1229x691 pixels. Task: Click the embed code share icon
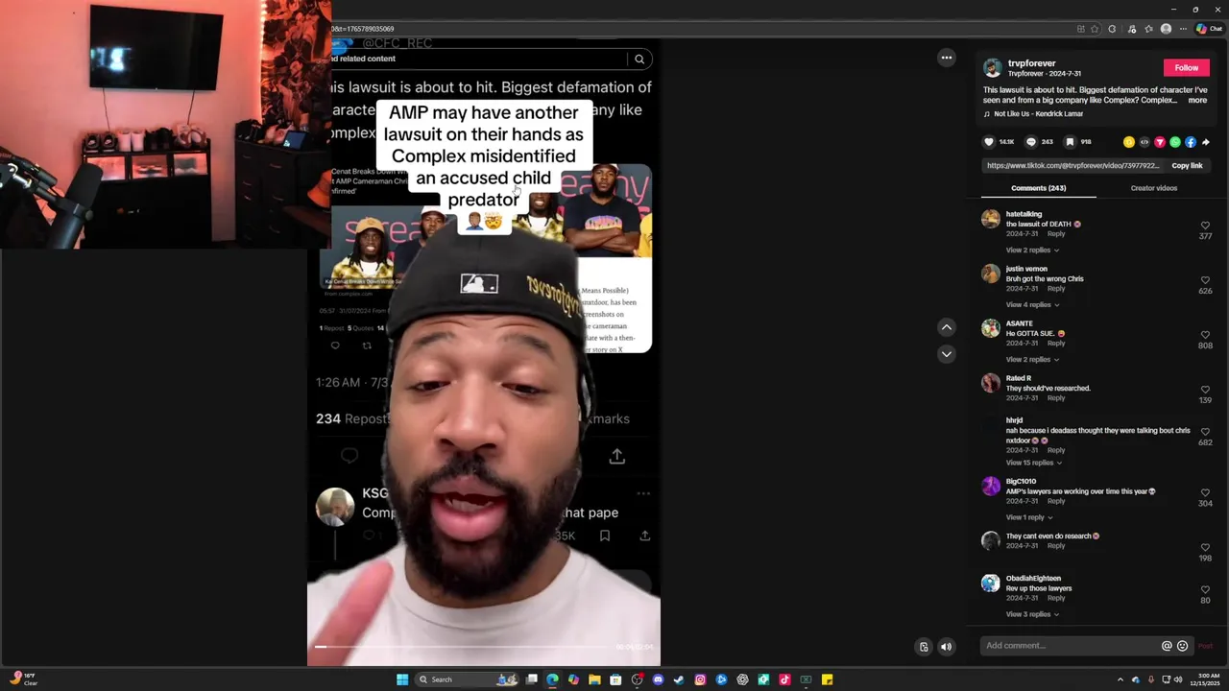pos(1145,142)
